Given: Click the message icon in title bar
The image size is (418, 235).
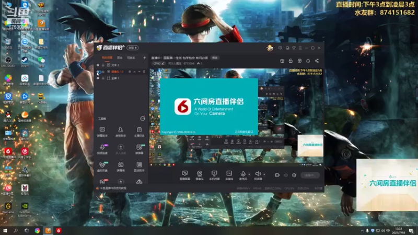Looking at the screenshot, I should (x=280, y=48).
